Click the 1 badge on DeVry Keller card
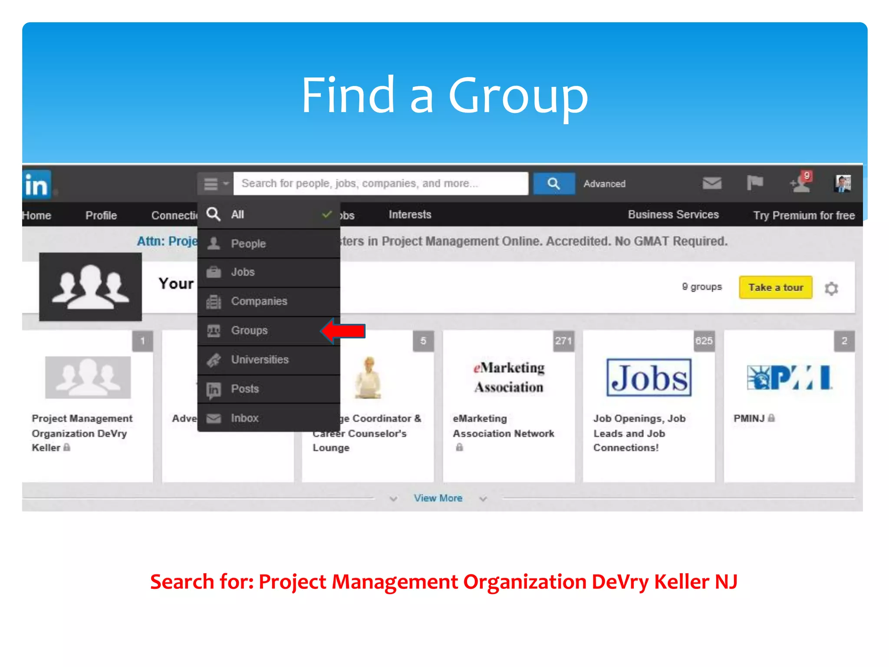The width and height of the screenshot is (889, 667). (x=142, y=341)
